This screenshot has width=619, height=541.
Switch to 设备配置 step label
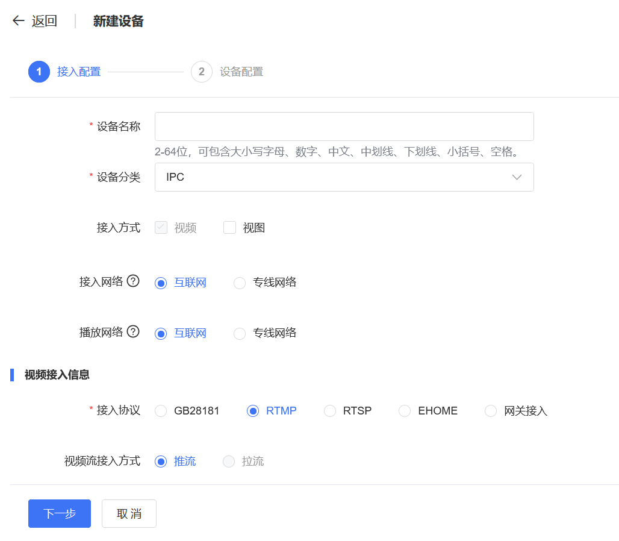pyautogui.click(x=241, y=72)
